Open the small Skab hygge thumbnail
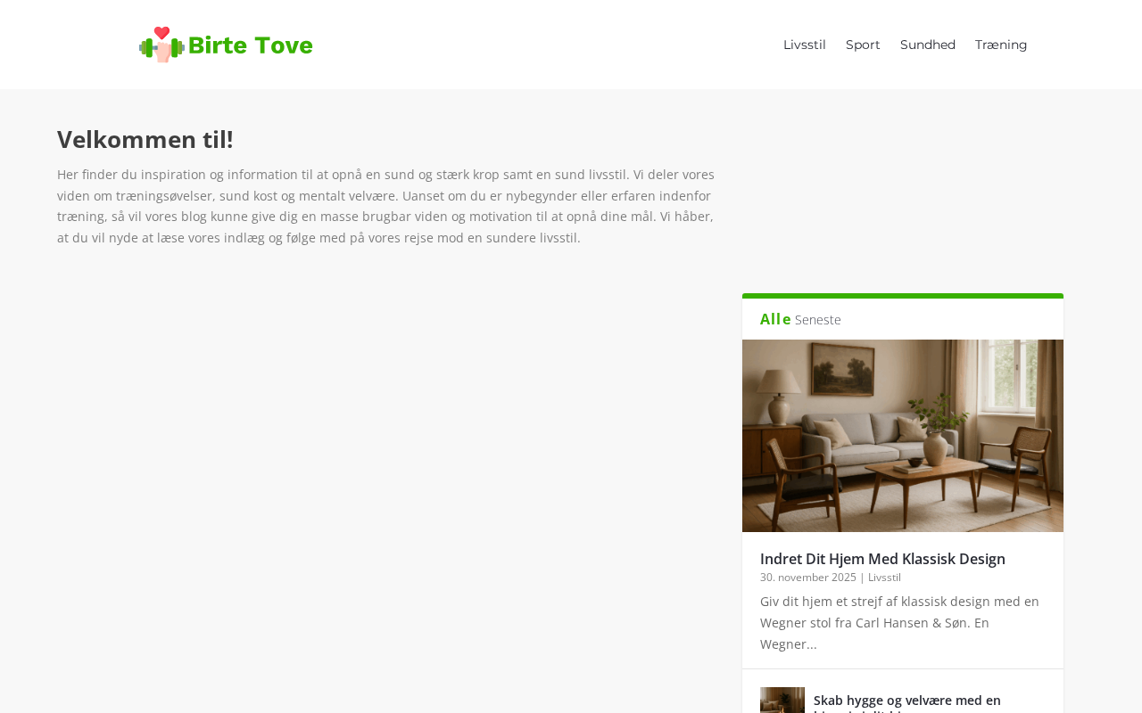This screenshot has width=1142, height=713. 782,701
